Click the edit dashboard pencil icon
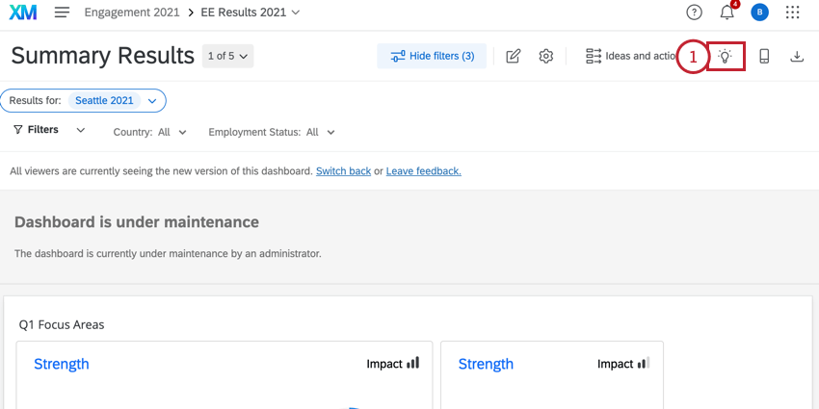This screenshot has width=819, height=409. (x=514, y=56)
